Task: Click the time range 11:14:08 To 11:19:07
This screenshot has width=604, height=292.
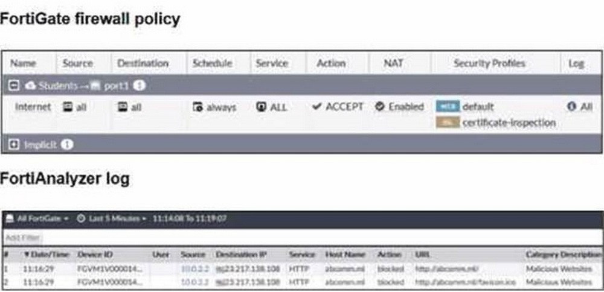Action: (x=190, y=218)
